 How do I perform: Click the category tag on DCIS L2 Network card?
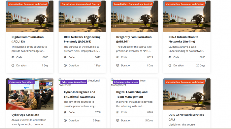tap(185, 82)
